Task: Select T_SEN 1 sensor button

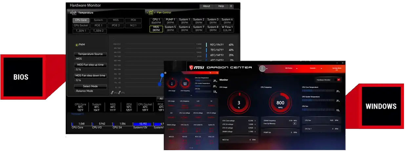Action: (81, 31)
